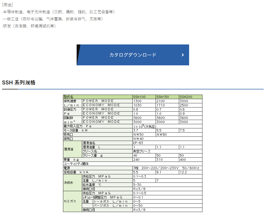Click the 質量 kg row label
266x223 pixels.
(98, 159)
